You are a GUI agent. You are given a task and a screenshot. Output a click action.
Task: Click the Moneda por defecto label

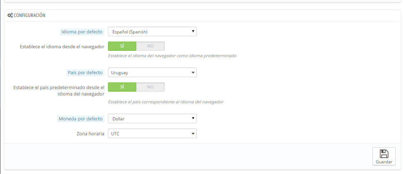(x=80, y=119)
